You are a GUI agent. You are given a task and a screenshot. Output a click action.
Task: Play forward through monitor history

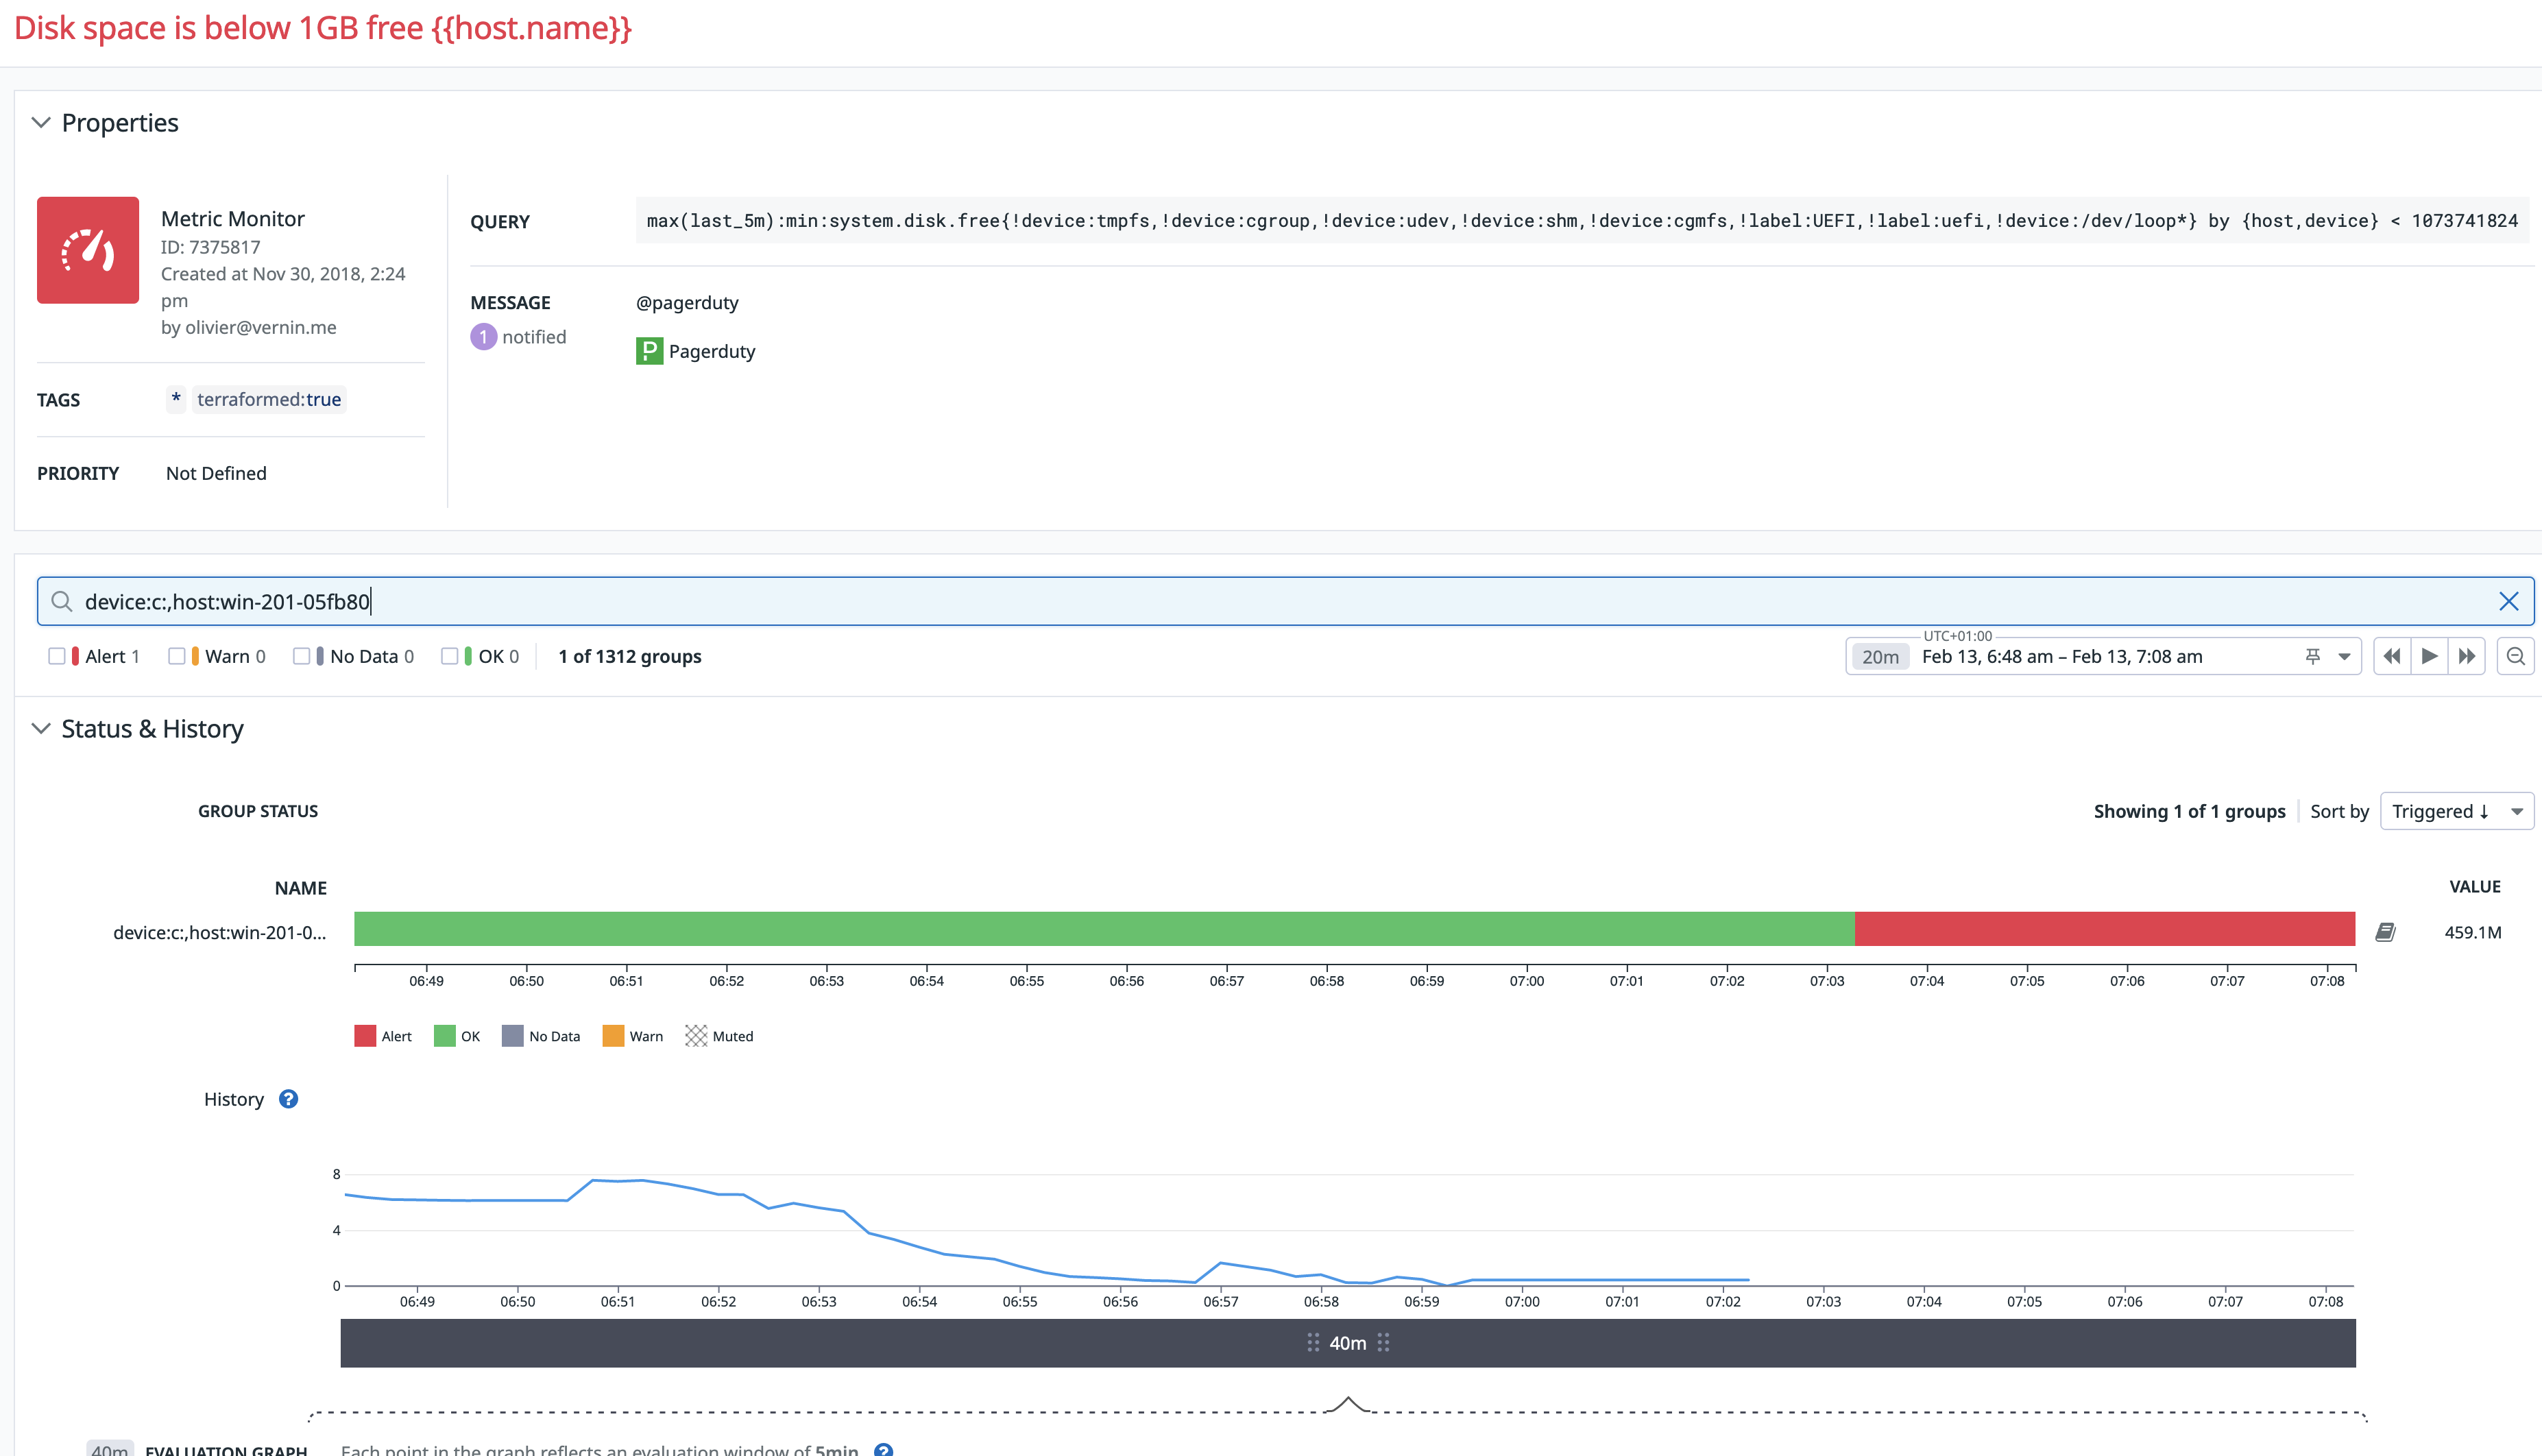coord(2430,656)
